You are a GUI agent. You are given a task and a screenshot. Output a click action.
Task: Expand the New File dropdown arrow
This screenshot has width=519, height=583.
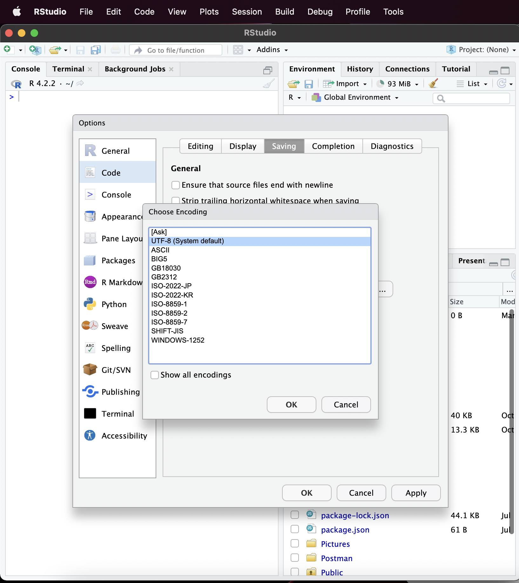click(20, 50)
